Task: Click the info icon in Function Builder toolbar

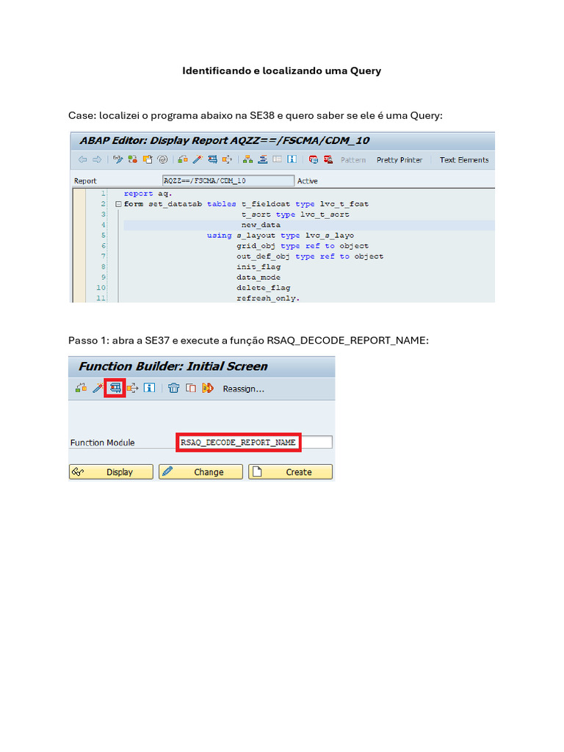Action: click(149, 388)
